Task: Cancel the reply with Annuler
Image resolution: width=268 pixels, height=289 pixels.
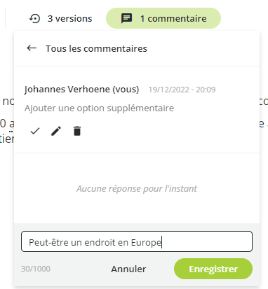Action: pyautogui.click(x=128, y=269)
